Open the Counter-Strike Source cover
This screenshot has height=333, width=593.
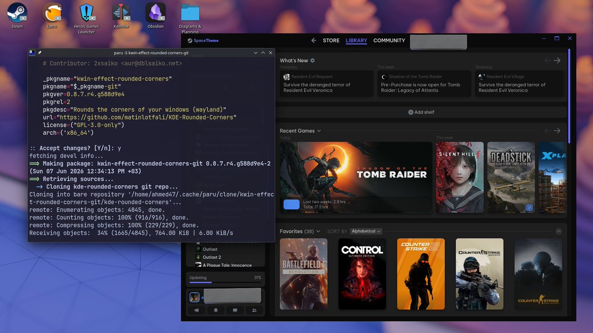point(479,274)
